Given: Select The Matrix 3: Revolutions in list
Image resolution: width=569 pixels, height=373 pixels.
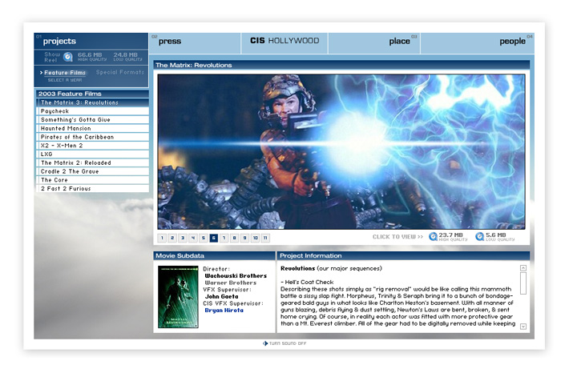Looking at the screenshot, I should click(x=92, y=102).
